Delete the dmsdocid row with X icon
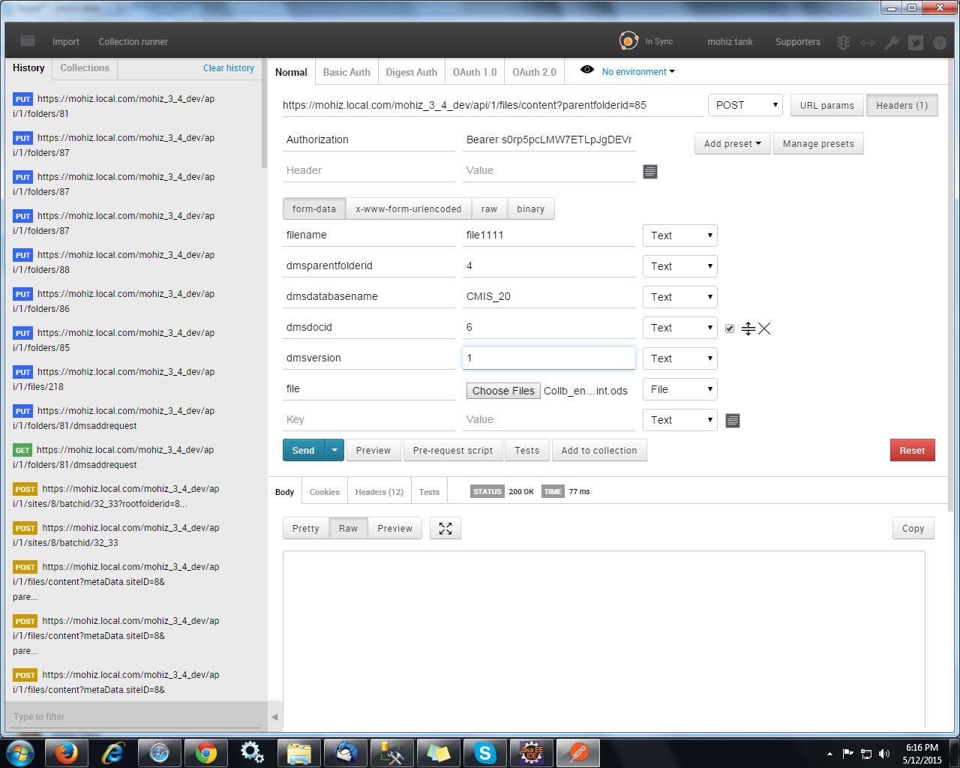The width and height of the screenshot is (960, 768). pos(764,328)
